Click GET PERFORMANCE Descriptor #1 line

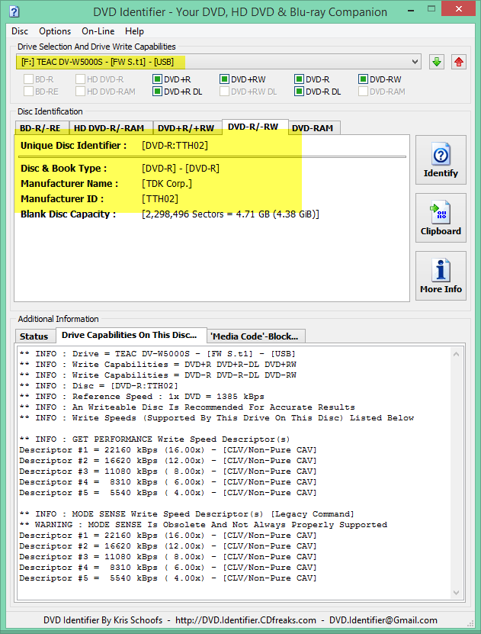click(x=168, y=449)
